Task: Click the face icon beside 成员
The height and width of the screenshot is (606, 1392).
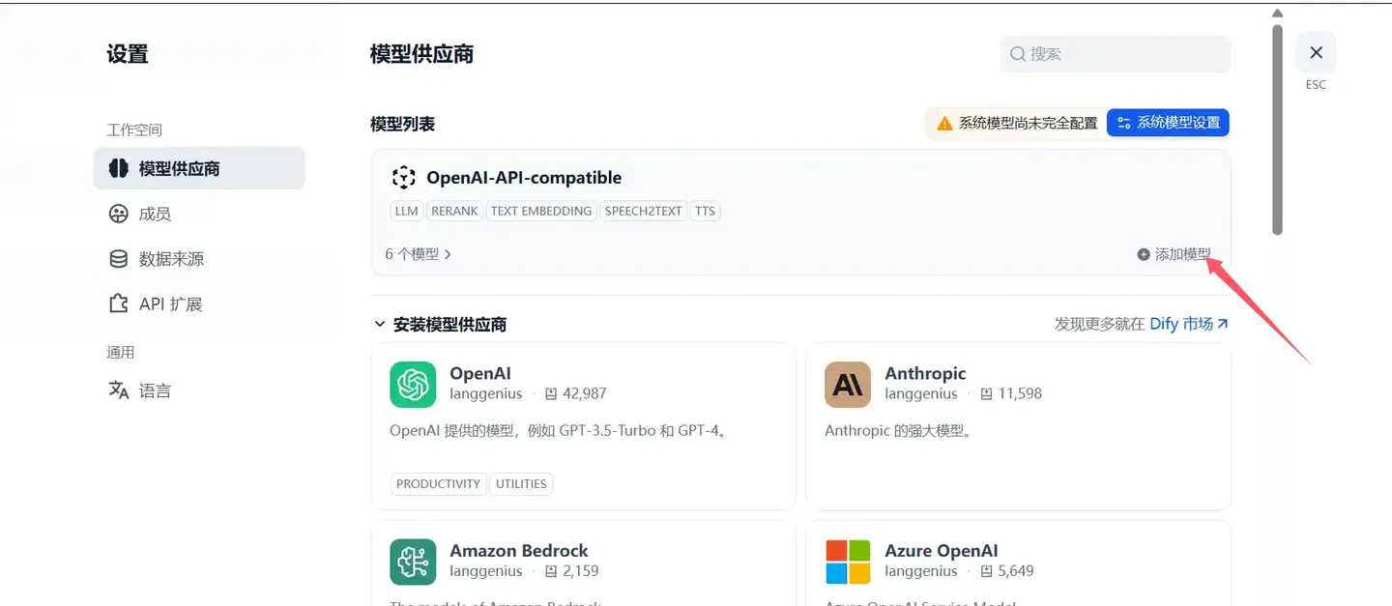Action: click(x=119, y=214)
